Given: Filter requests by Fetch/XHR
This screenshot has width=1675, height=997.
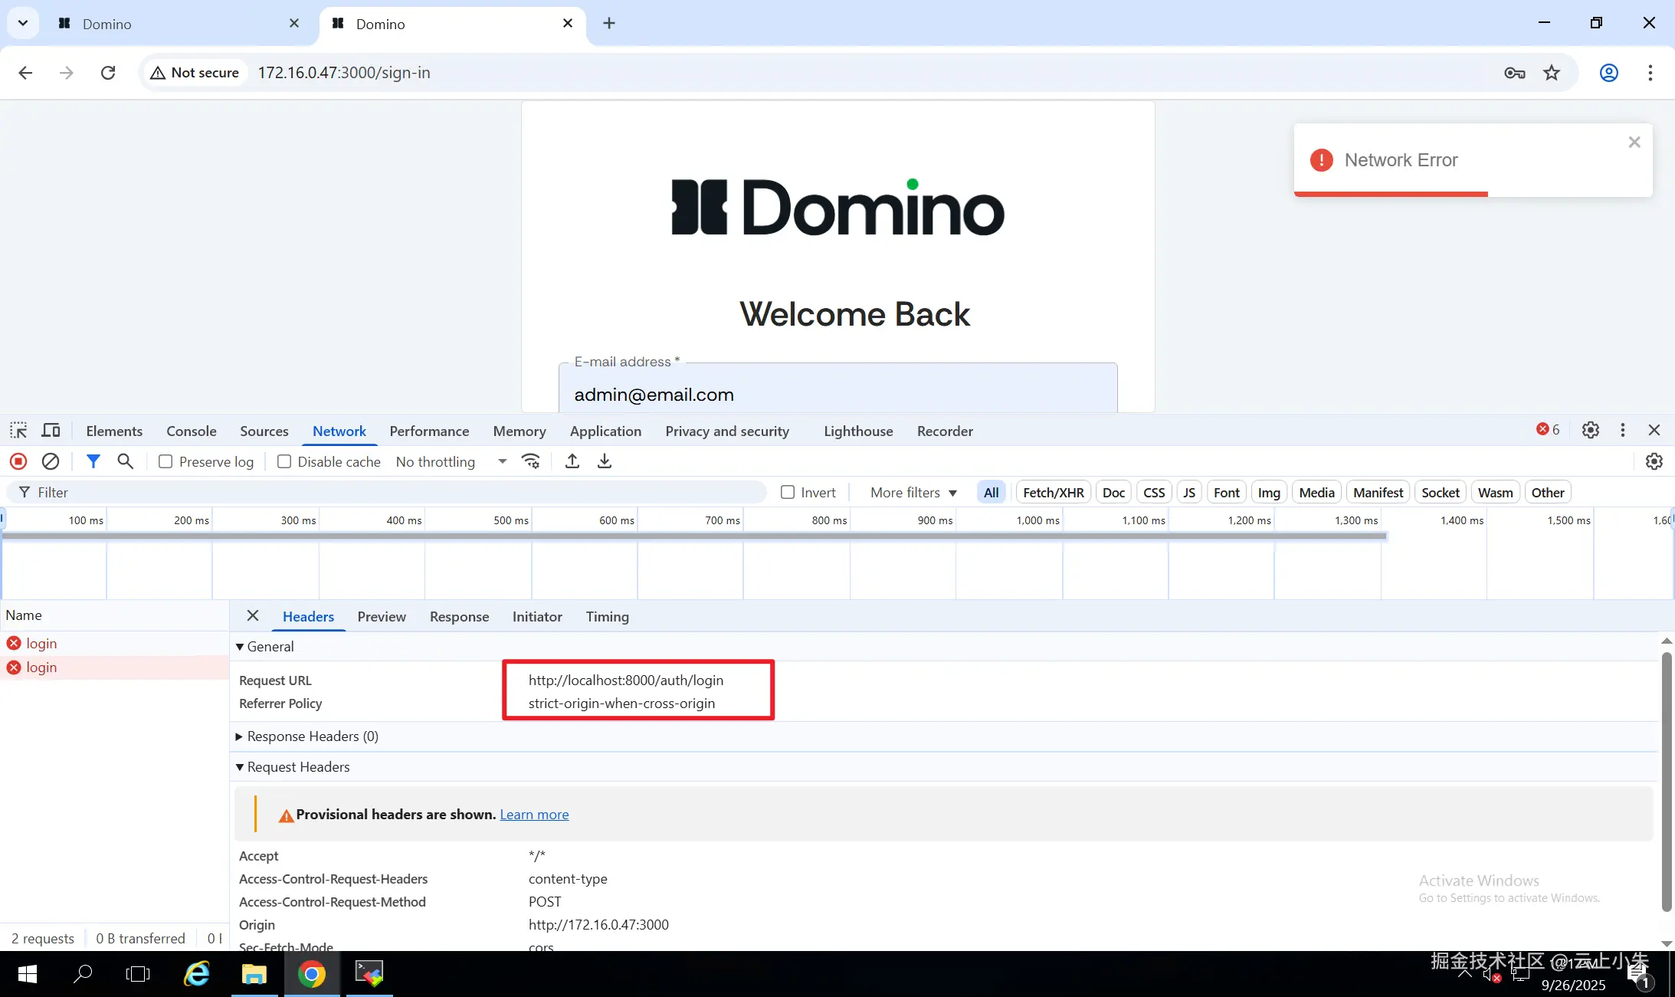Looking at the screenshot, I should [1053, 493].
